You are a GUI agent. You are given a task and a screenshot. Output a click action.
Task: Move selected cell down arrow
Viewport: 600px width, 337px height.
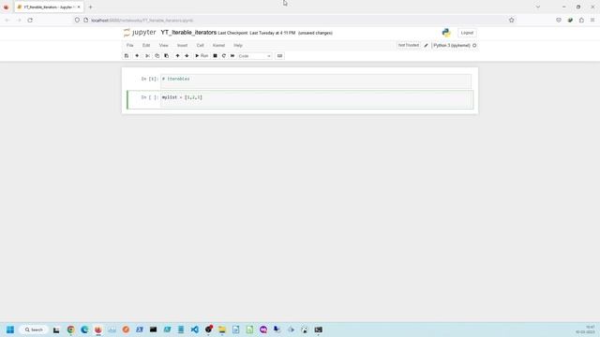(x=187, y=56)
